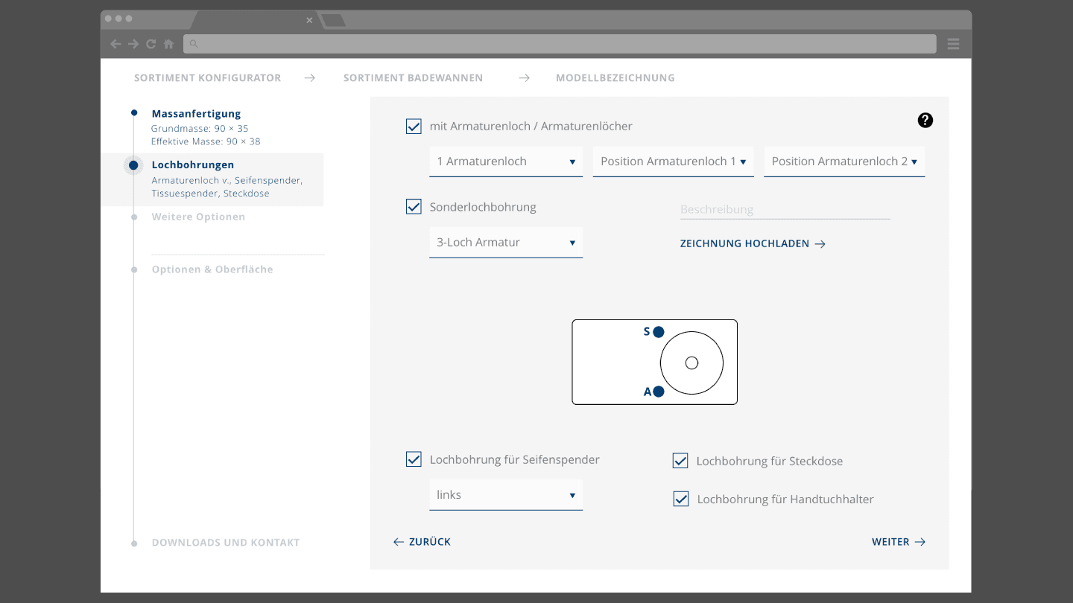Open the Position Armaturenloch 2 dropdown
This screenshot has width=1073, height=603.
point(844,162)
